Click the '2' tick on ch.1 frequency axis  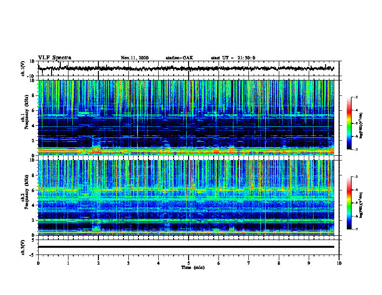[33, 141]
